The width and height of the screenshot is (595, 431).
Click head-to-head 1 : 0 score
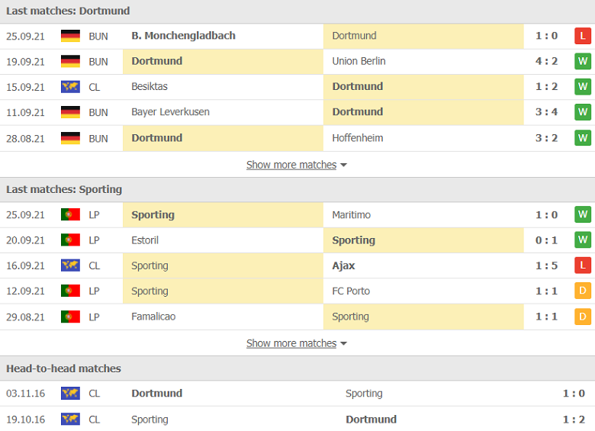[x=574, y=394]
